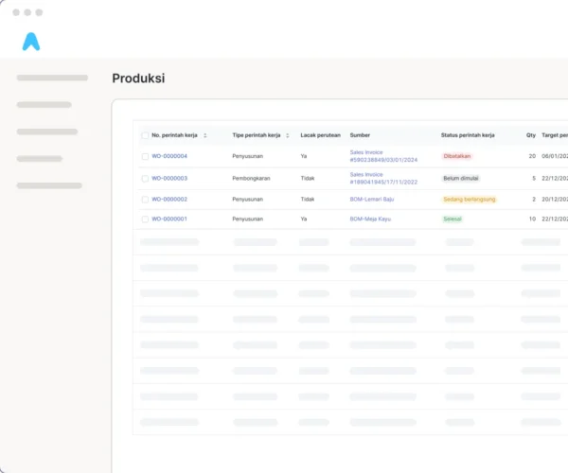Check the box for WO-0000003
The height and width of the screenshot is (473, 568).
[145, 179]
